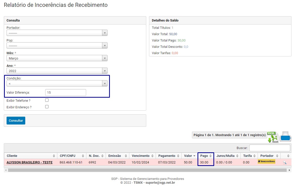The image size is (295, 188).
Task: Enable the Exibir Telefone checkbox
Action: pyautogui.click(x=47, y=100)
